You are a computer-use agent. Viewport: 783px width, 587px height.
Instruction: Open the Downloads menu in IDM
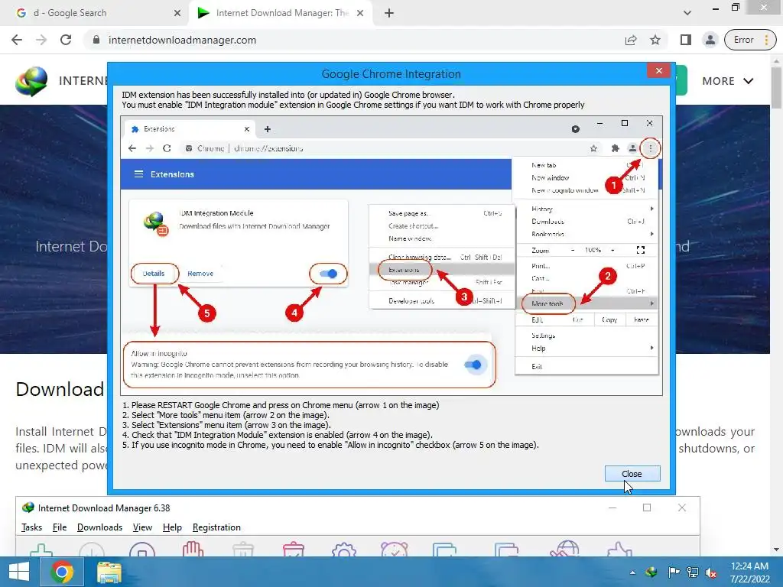pos(99,527)
